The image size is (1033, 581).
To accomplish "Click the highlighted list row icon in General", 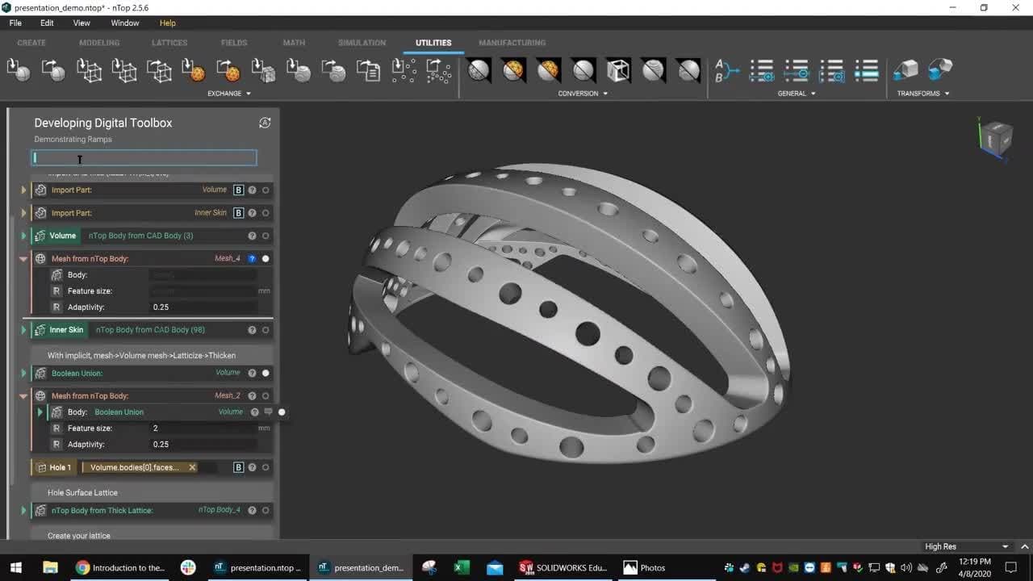I will coord(867,70).
